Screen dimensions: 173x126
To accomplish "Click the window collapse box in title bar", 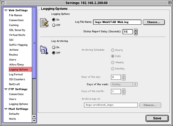I will (170, 3).
